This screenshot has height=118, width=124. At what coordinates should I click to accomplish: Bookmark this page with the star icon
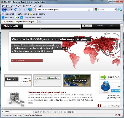click(x=89, y=10)
